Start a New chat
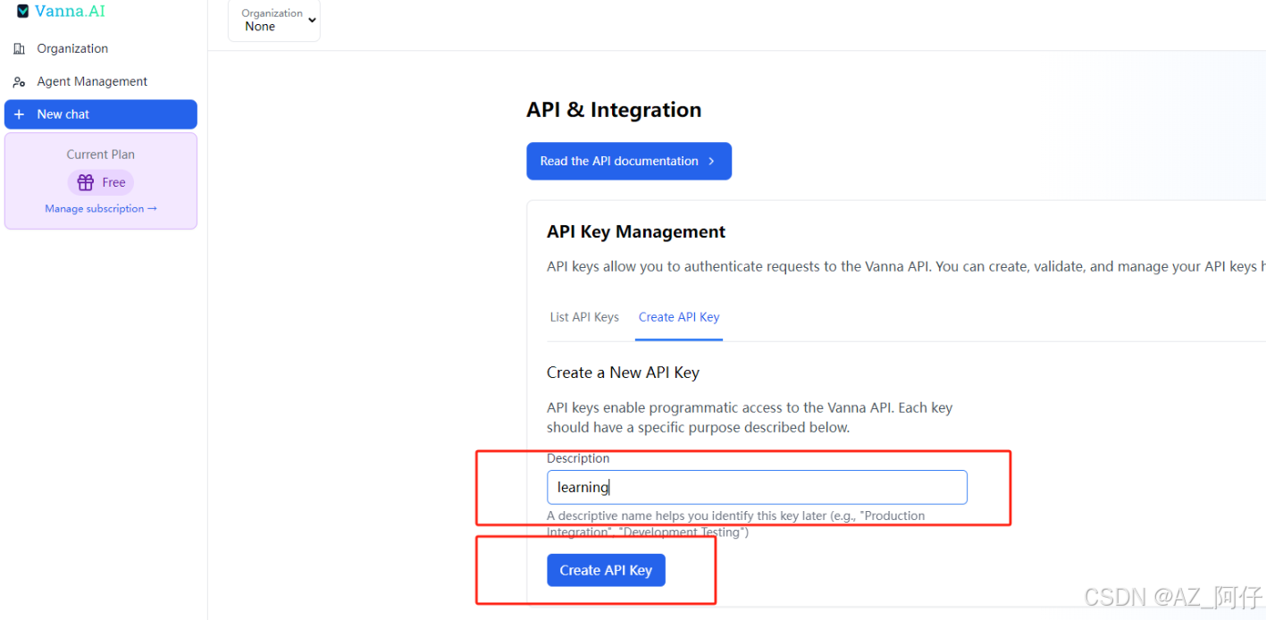1266x620 pixels. coord(101,114)
